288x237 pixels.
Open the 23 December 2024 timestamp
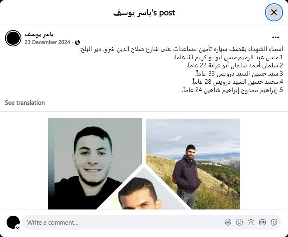pyautogui.click(x=47, y=42)
